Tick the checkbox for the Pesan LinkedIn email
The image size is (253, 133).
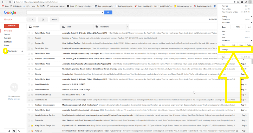point(29,100)
